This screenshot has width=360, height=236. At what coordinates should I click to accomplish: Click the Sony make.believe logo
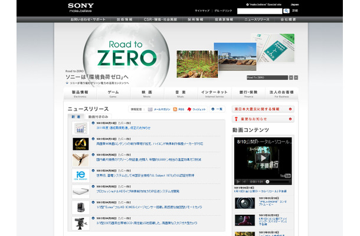[x=81, y=7]
